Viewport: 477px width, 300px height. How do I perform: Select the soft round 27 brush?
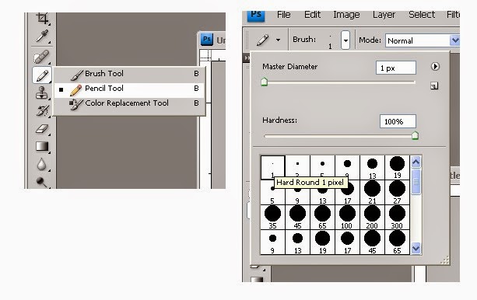click(397, 192)
